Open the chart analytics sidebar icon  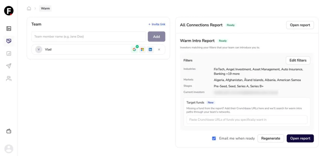coord(9,54)
